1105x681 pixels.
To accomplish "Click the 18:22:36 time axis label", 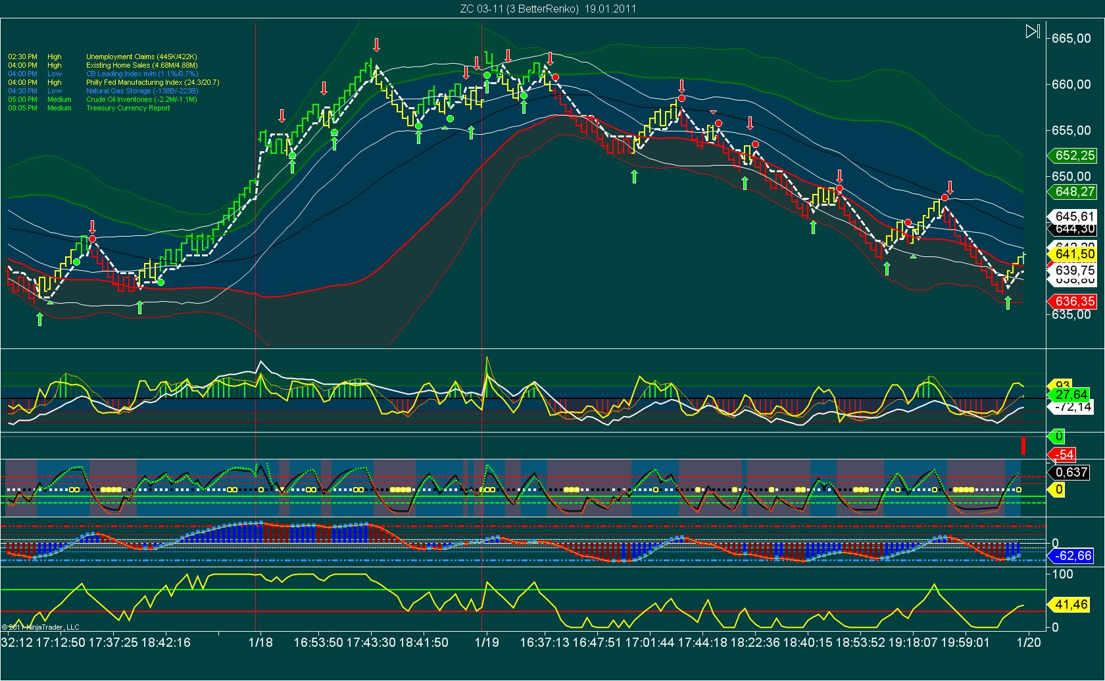I will pyautogui.click(x=754, y=642).
